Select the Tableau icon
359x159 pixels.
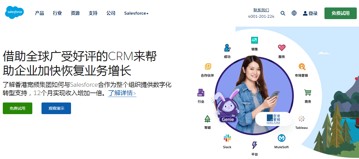[x=301, y=119]
